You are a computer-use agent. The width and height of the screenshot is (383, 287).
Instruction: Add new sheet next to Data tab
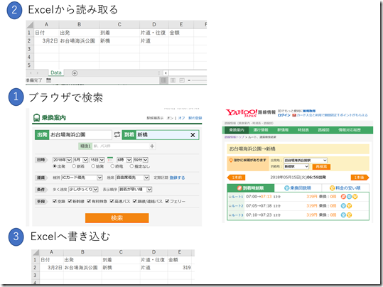75,73
